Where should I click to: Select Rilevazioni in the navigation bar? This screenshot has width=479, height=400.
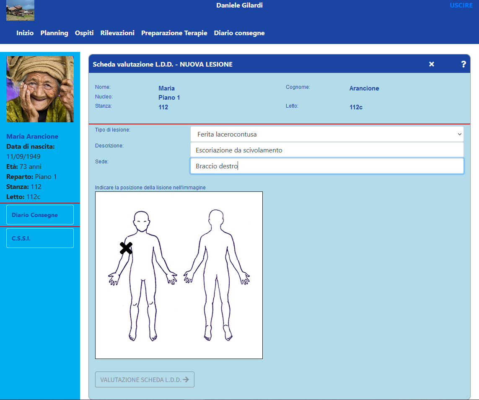pyautogui.click(x=117, y=33)
